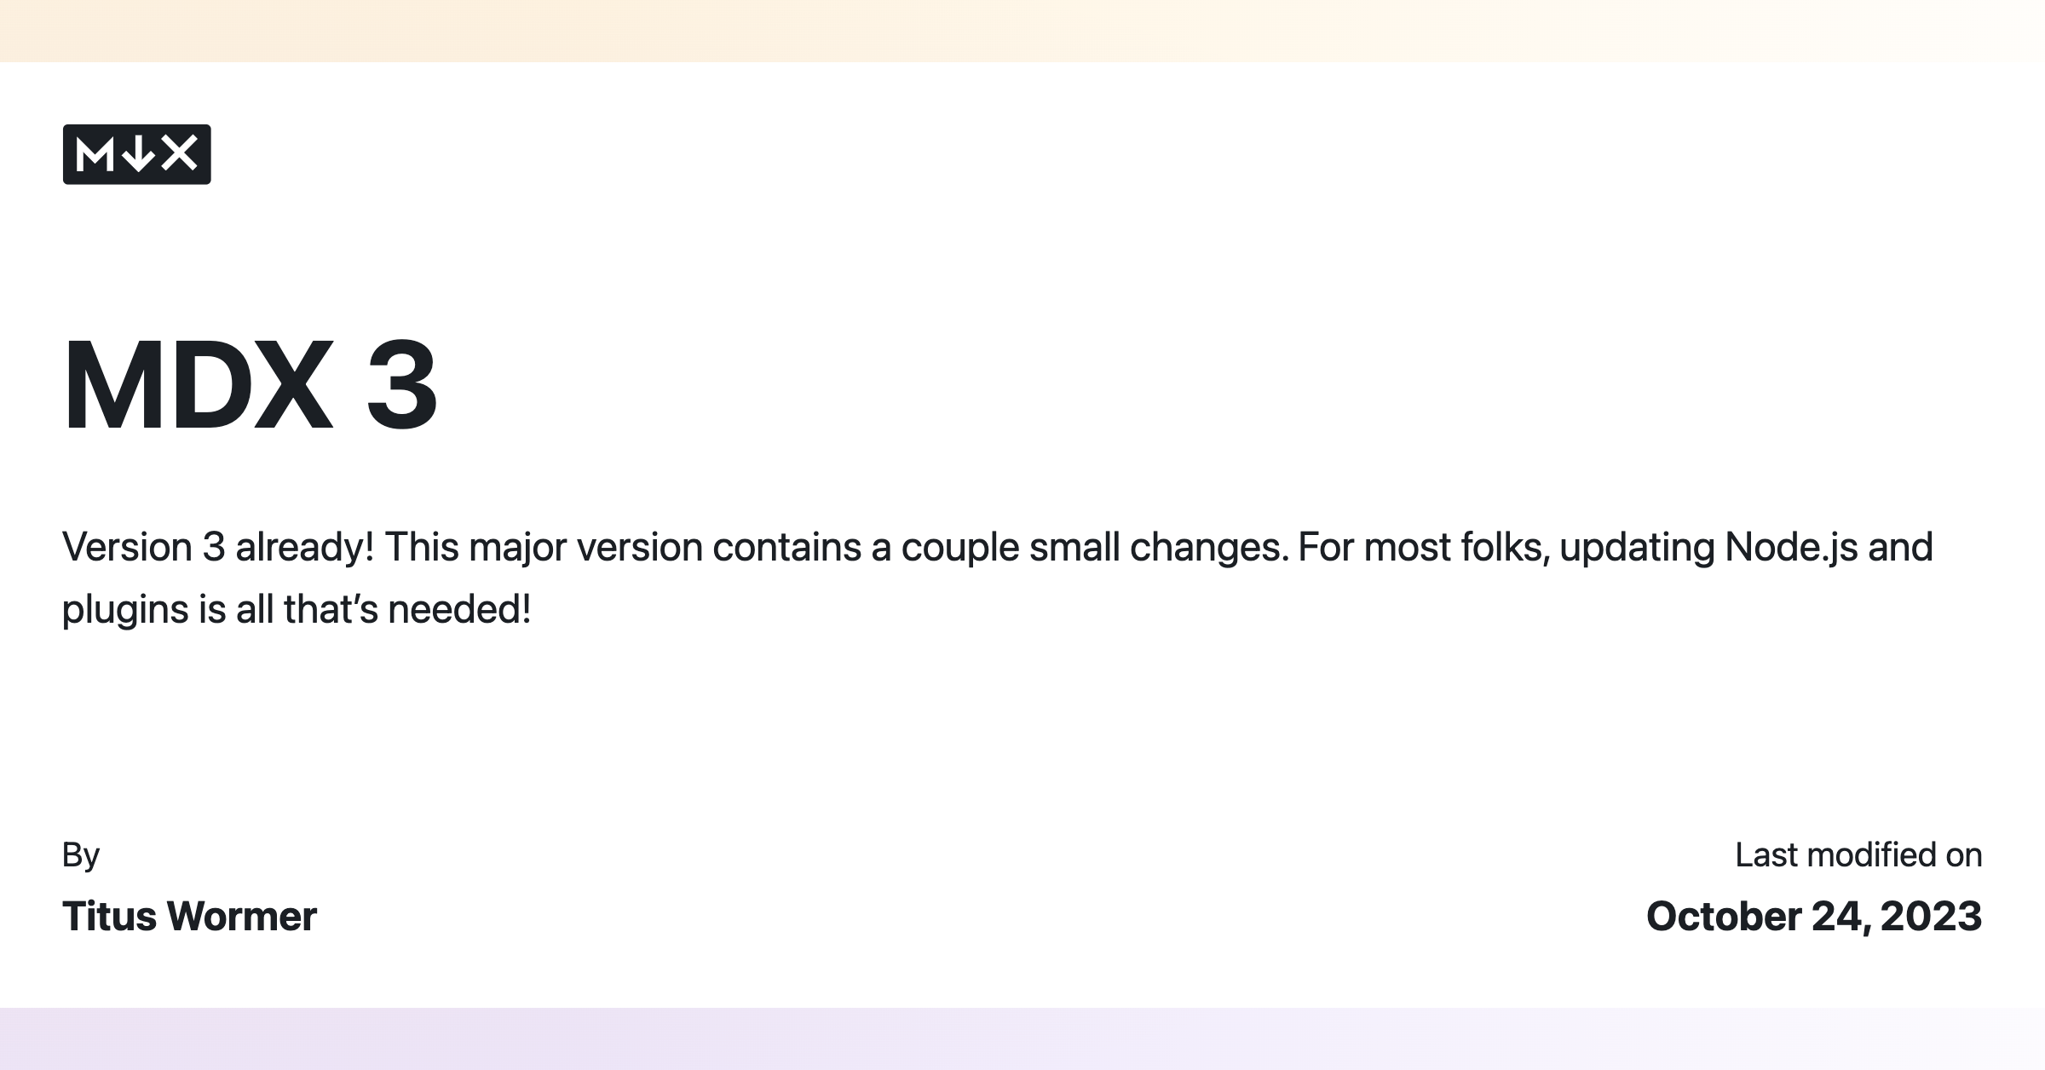Click "small changes" in the description
Screen dimensions: 2045x1070
pos(1158,547)
